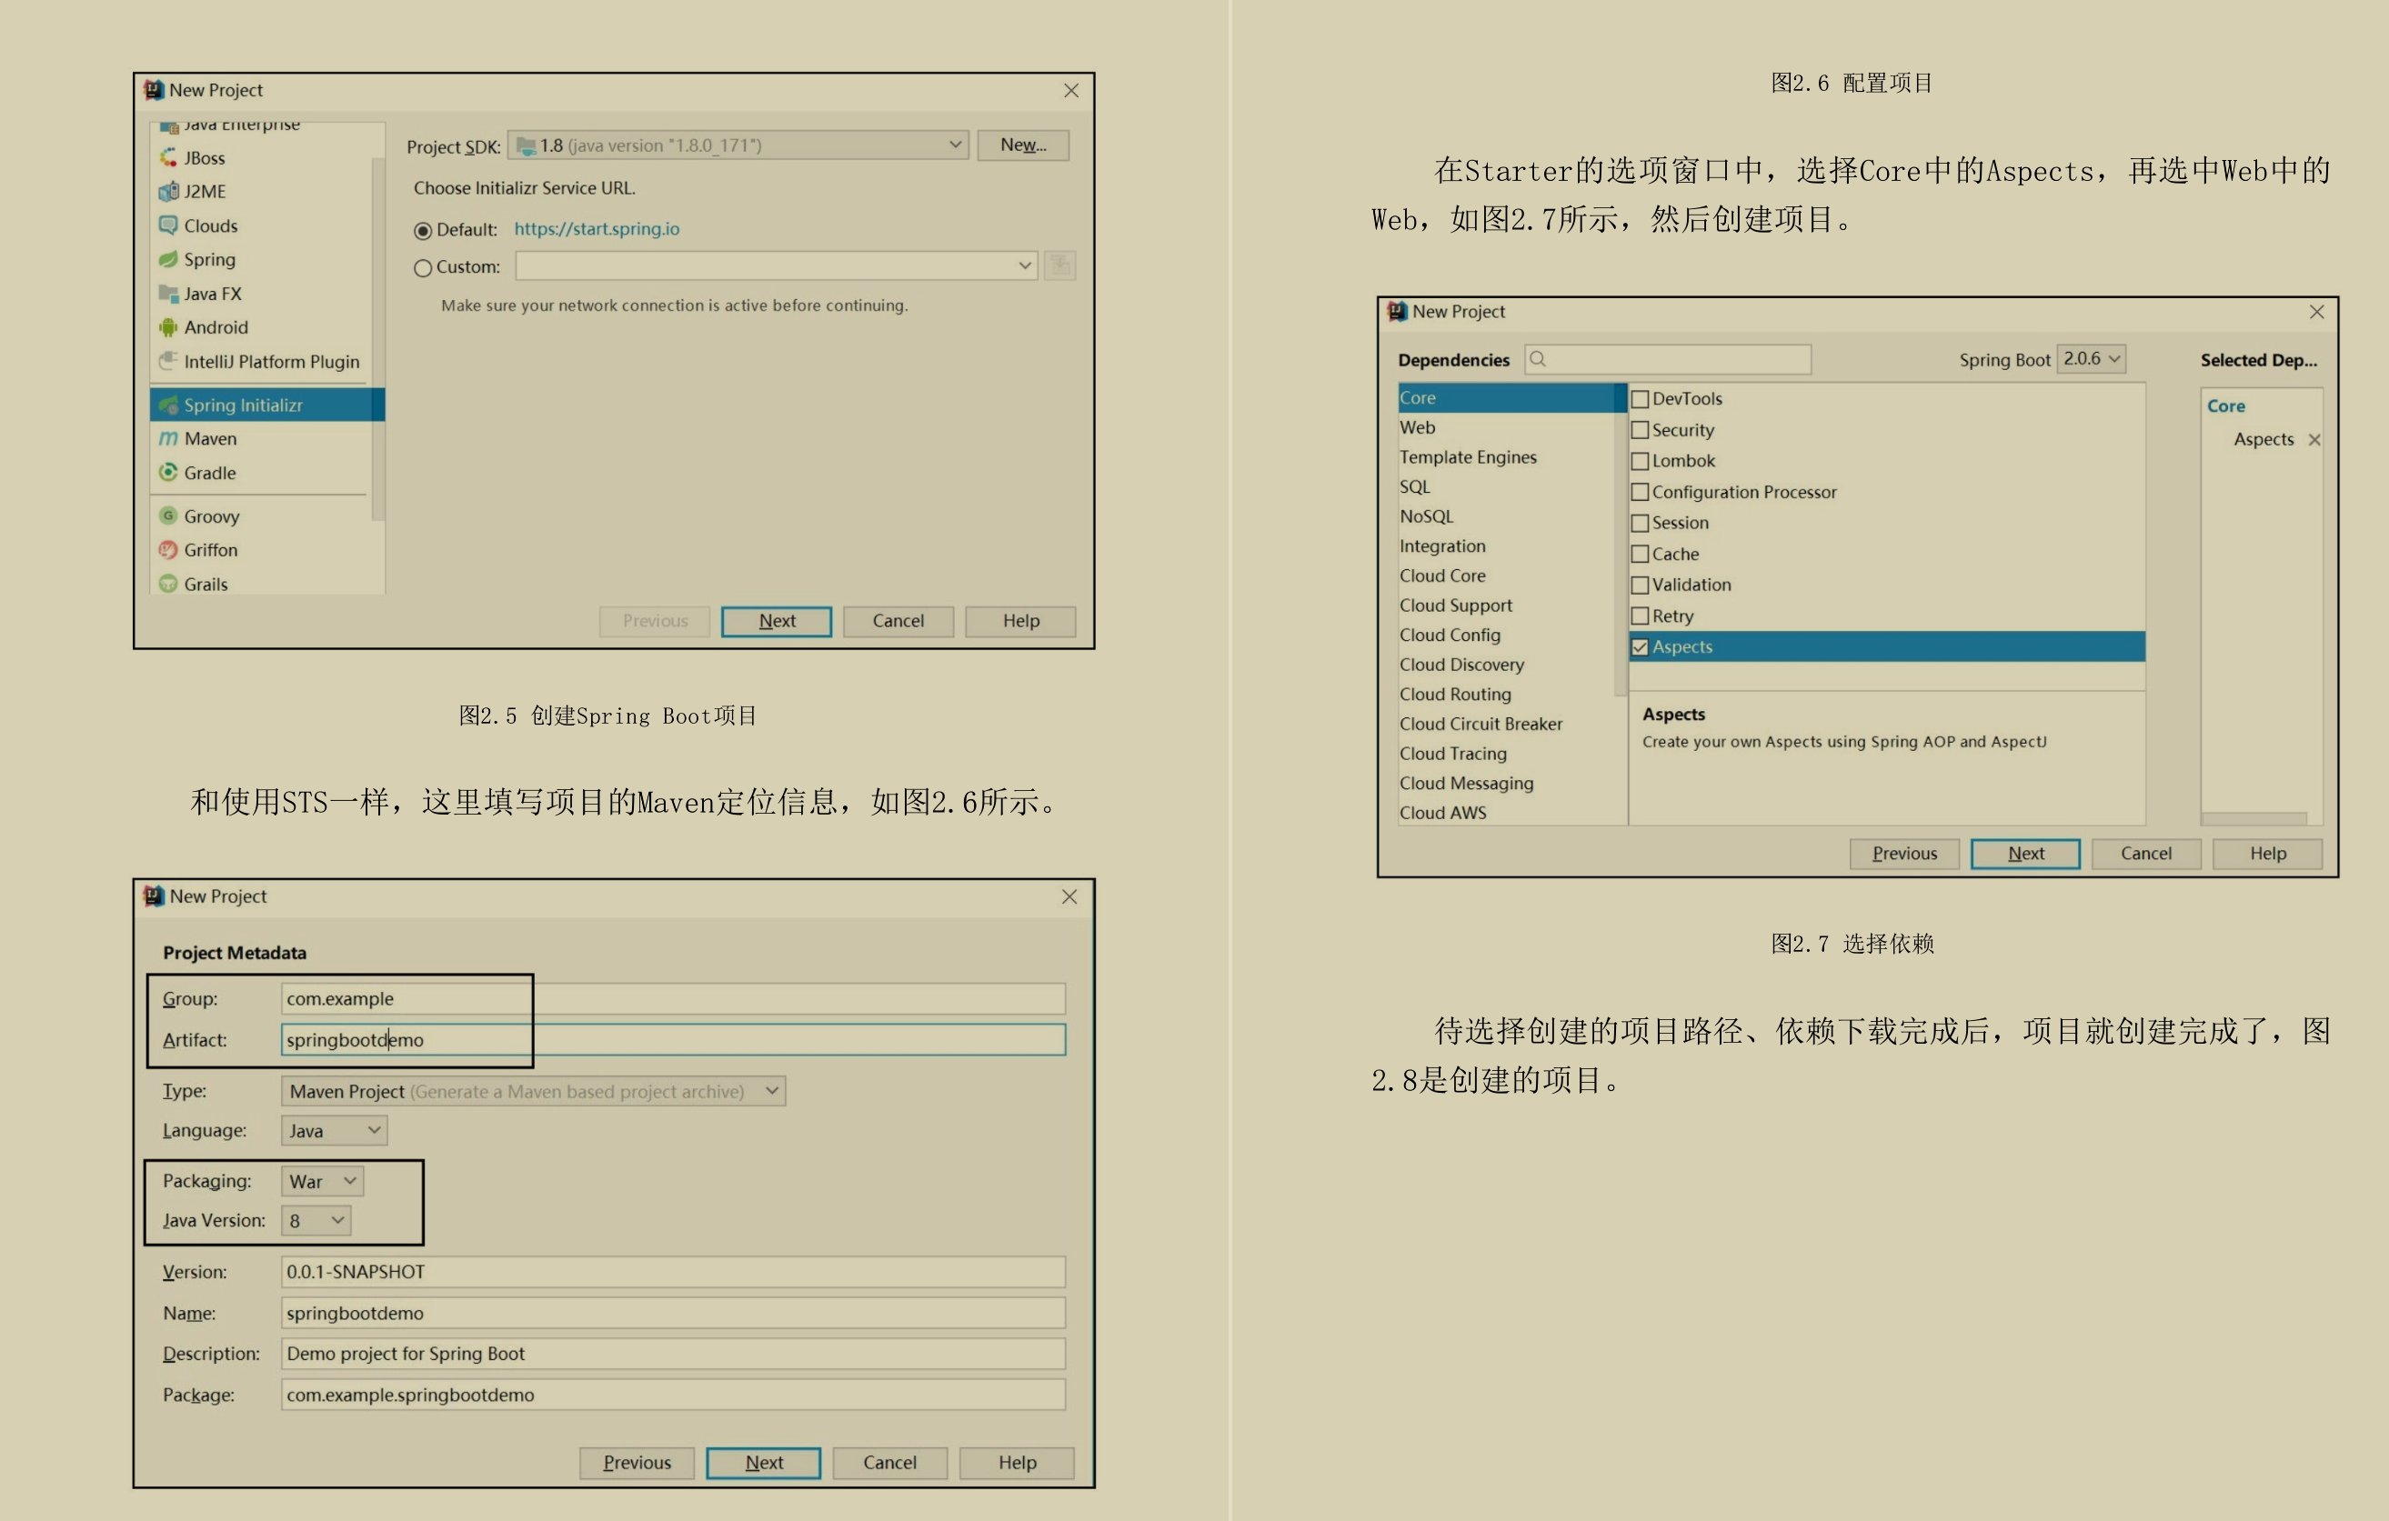The image size is (2389, 1521).
Task: Click the browse icon beside the Custom URL field
Action: pyautogui.click(x=1059, y=265)
